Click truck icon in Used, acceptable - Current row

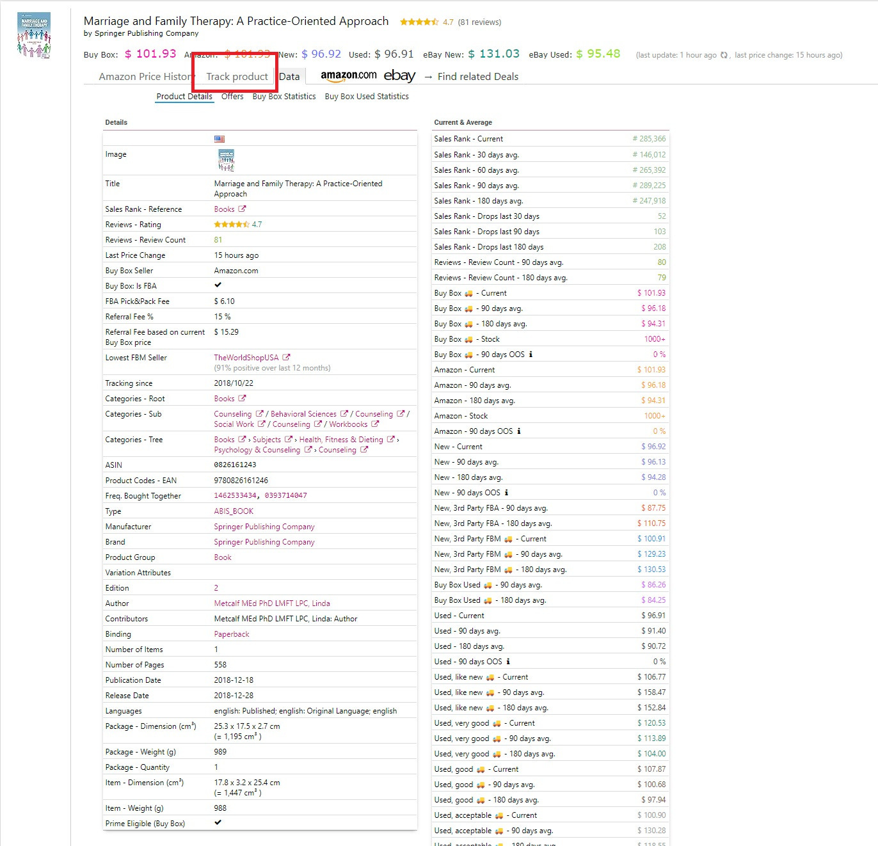pos(499,815)
